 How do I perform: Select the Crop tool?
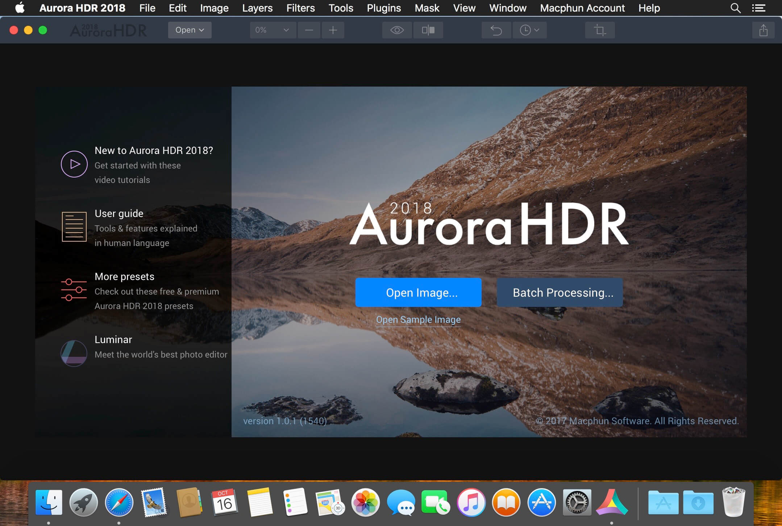[x=600, y=30]
